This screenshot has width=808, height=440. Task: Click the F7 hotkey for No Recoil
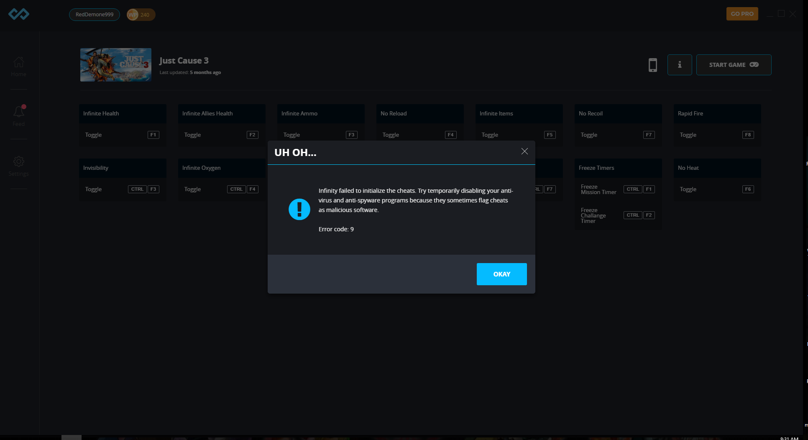pos(649,135)
